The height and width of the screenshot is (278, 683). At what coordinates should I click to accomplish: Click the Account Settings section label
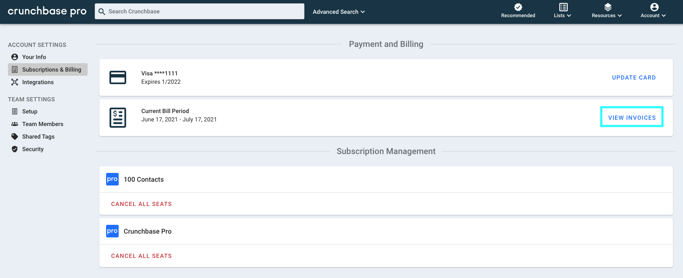tap(37, 45)
